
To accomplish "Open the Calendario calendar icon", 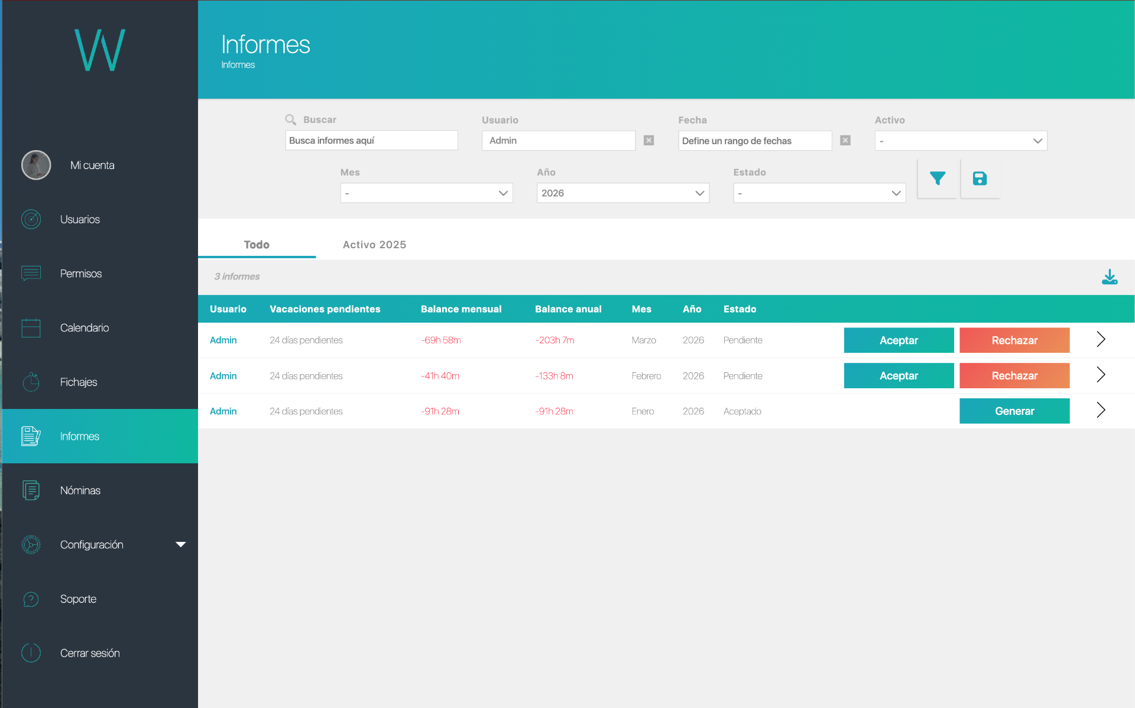I will [x=31, y=327].
